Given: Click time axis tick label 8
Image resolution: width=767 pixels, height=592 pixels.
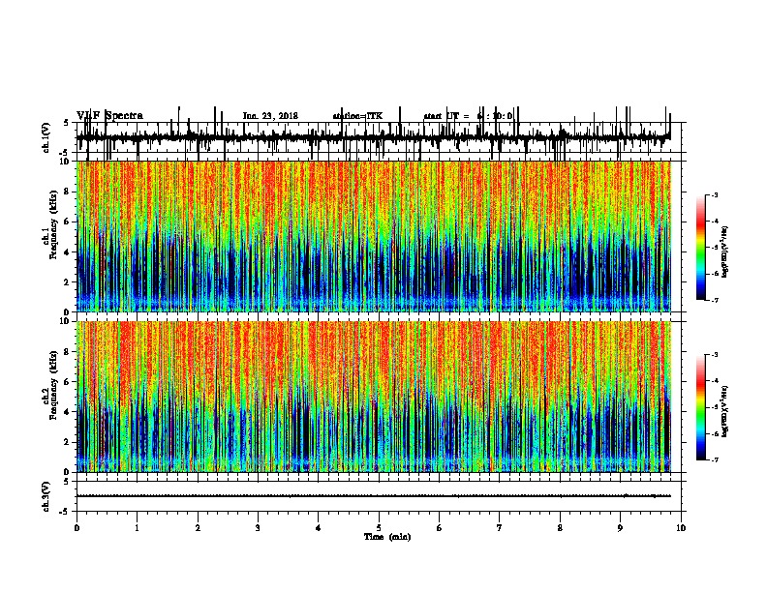Looking at the screenshot, I should 560,528.
